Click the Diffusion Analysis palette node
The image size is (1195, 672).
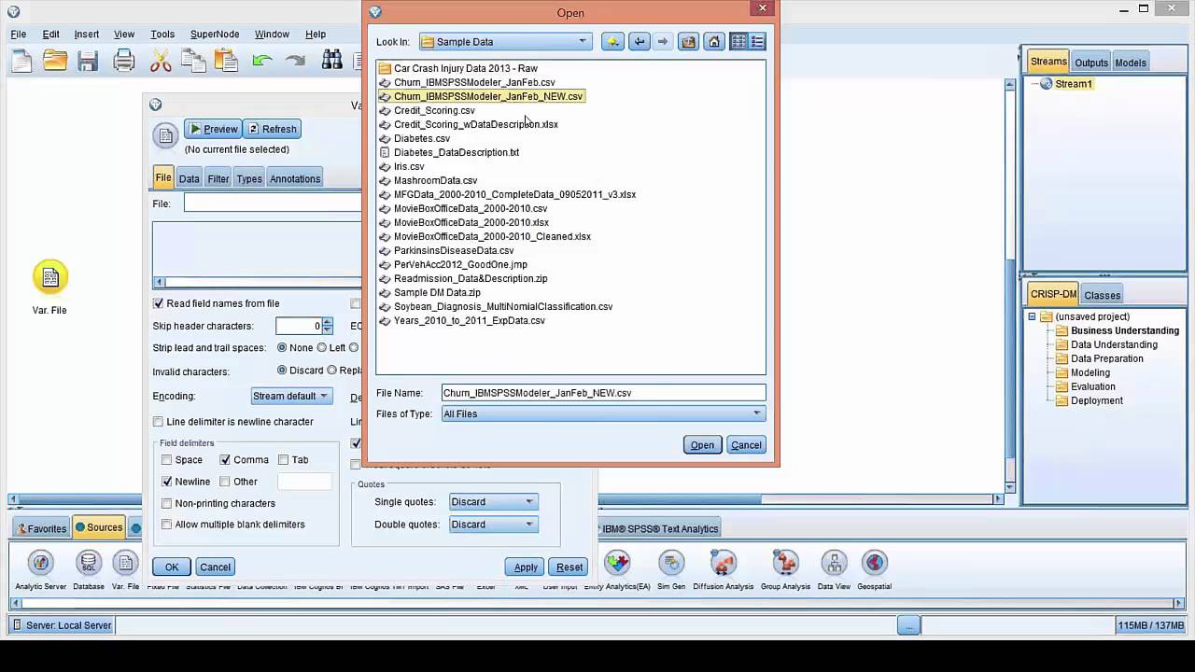coord(723,563)
